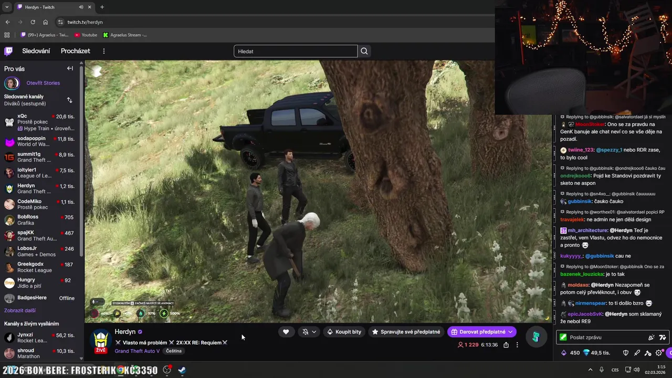Open a new browser tab
Image resolution: width=672 pixels, height=378 pixels.
(x=102, y=7)
